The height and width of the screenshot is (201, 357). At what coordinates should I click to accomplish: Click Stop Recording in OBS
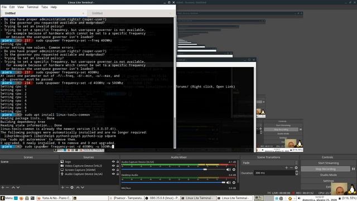pos(326,169)
